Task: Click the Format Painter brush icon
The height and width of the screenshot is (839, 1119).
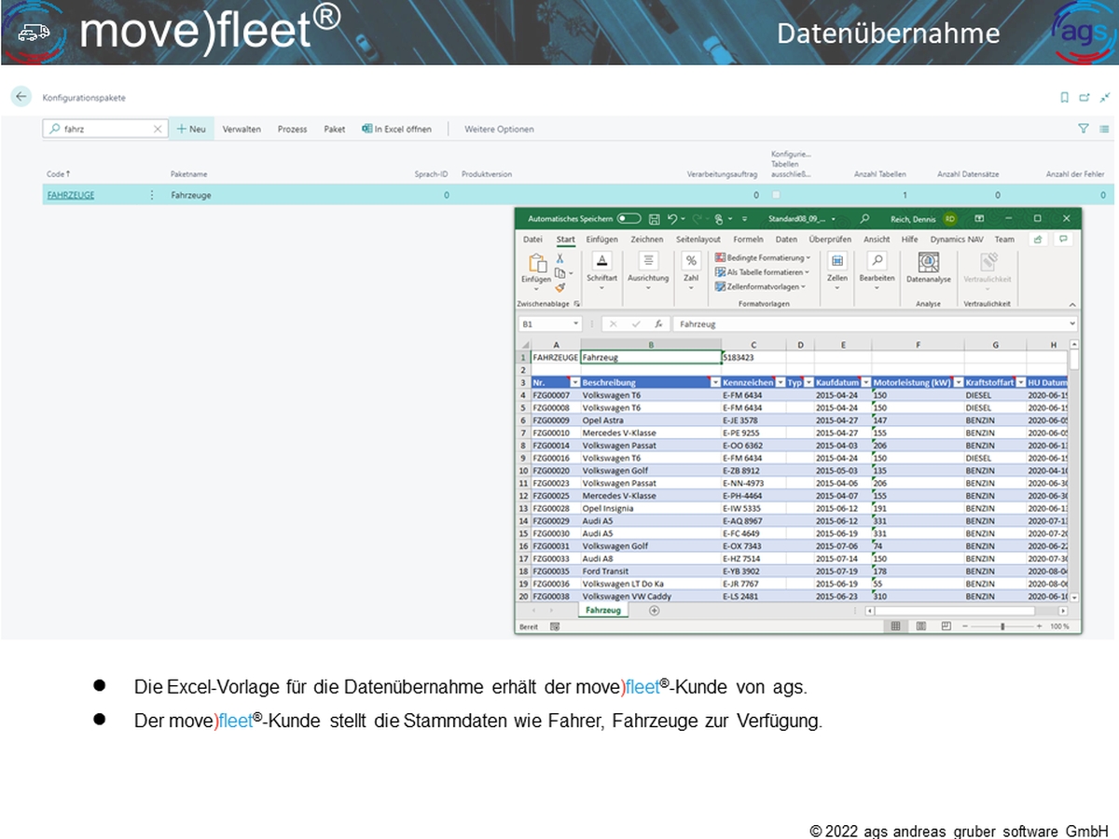Action: pos(560,288)
